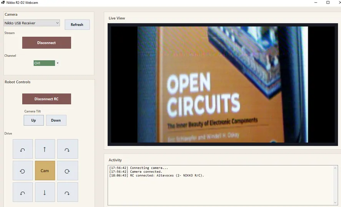
Task: Tilt the camera Down
Action: coord(56,120)
